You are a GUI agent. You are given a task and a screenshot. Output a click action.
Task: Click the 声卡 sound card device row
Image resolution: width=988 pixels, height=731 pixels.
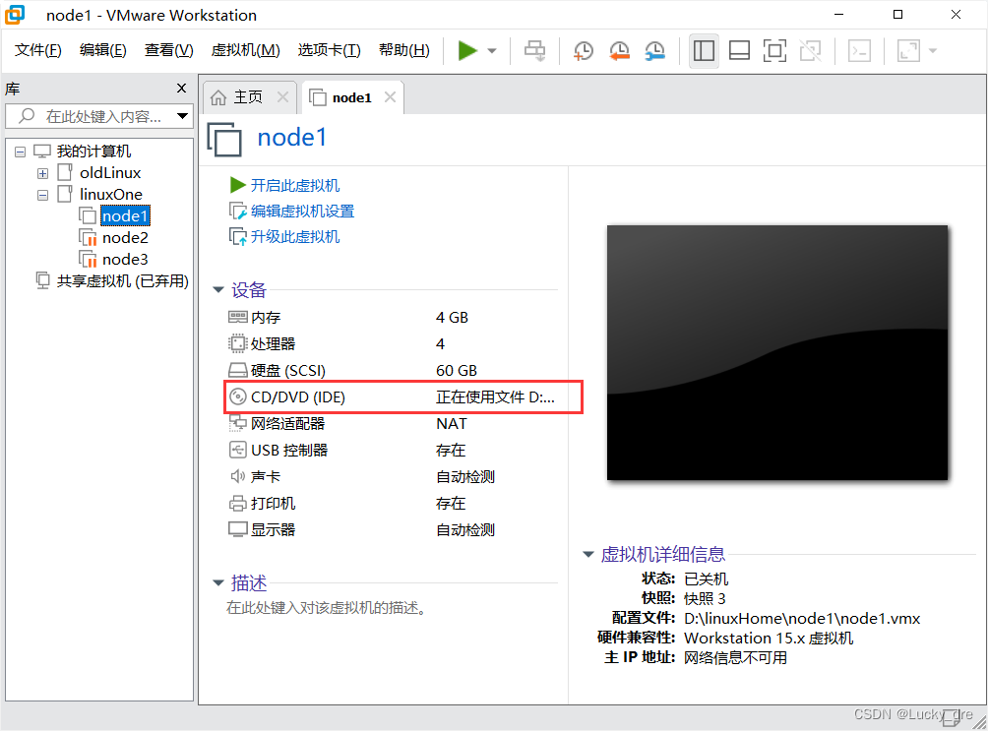point(392,476)
